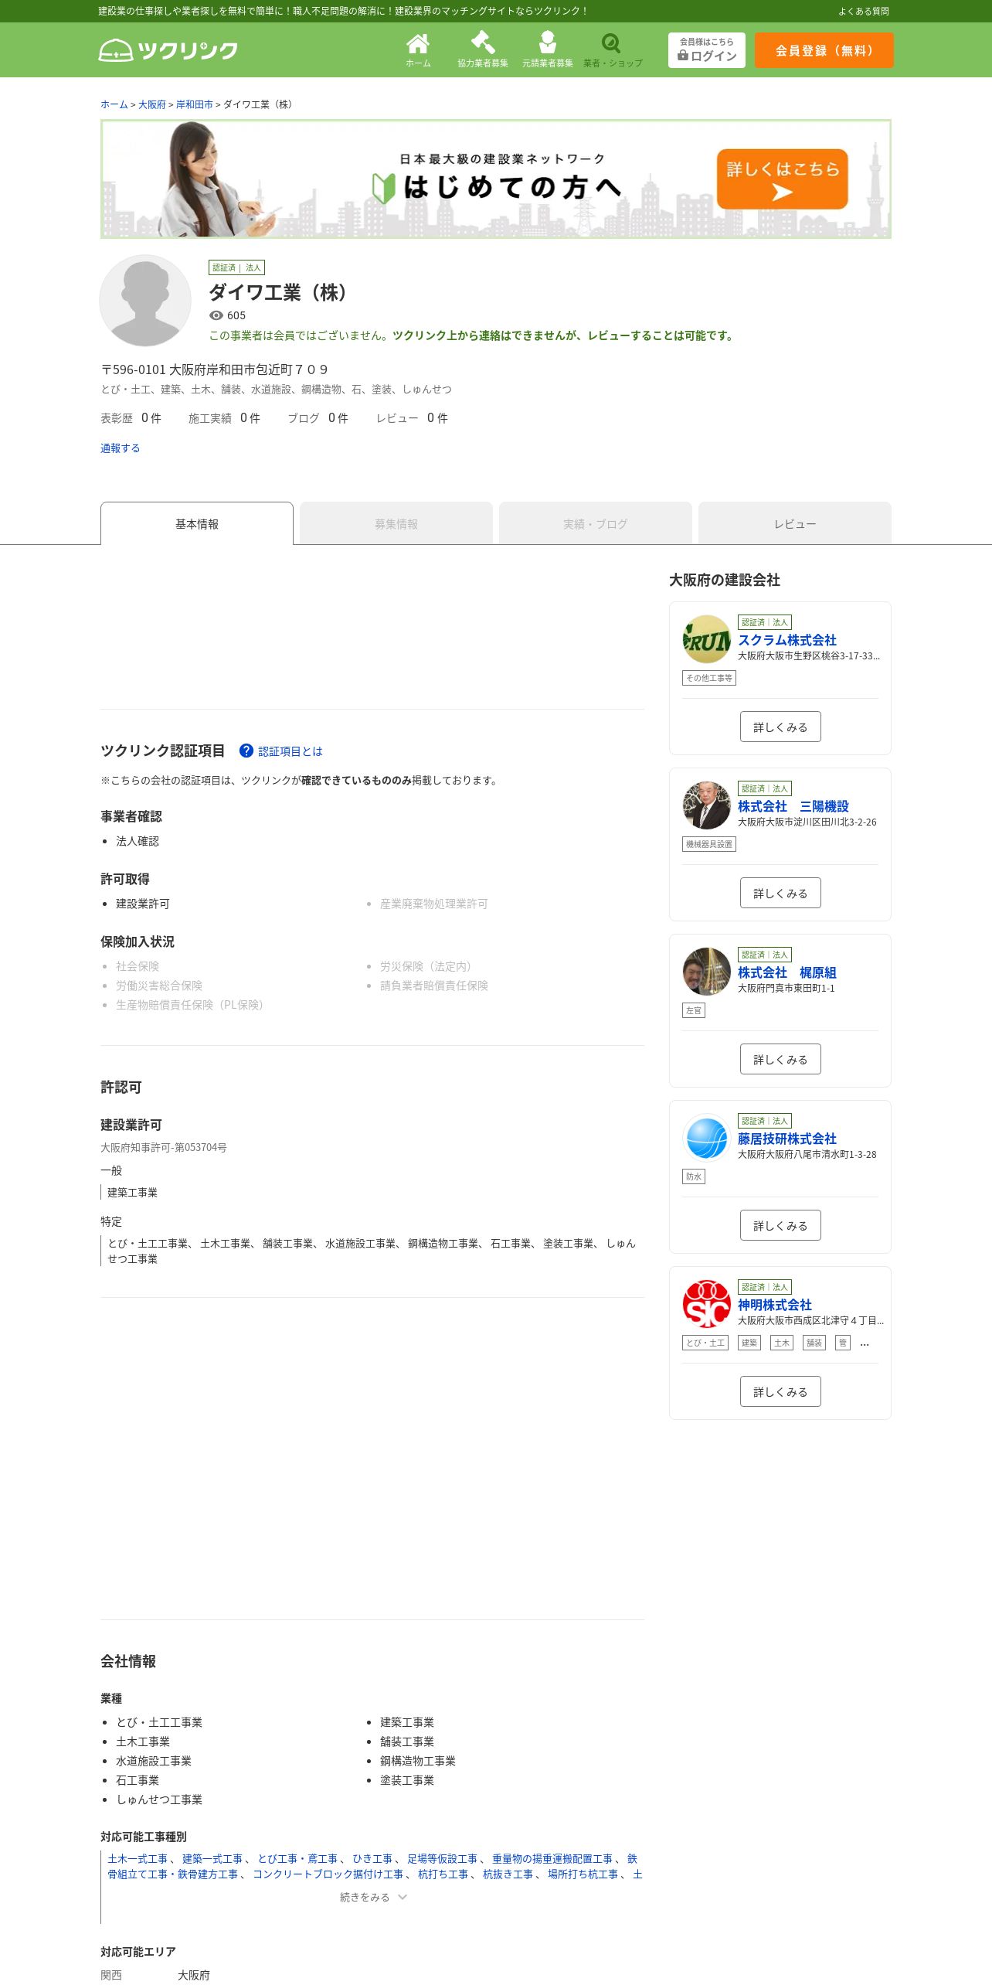Open 場所打ち杭工事 link
Viewport: 992px width, 1985px height.
pos(583,1874)
